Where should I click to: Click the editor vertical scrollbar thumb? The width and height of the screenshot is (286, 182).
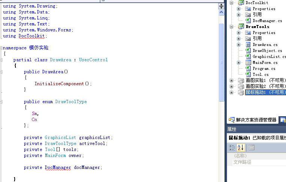221,62
